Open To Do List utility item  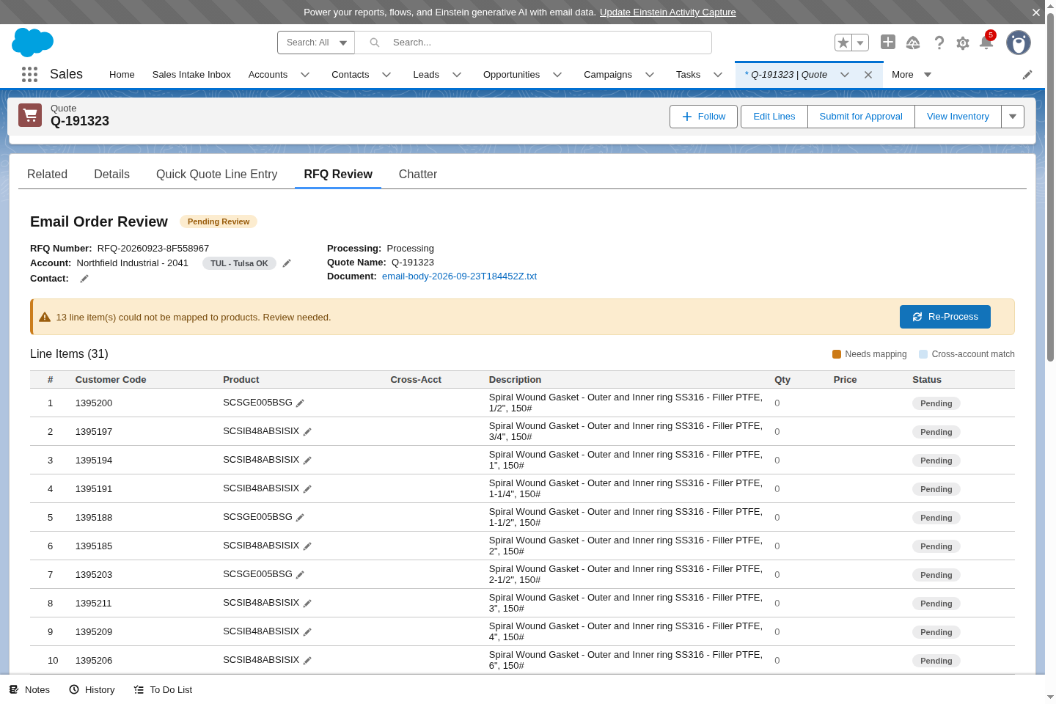click(x=163, y=690)
